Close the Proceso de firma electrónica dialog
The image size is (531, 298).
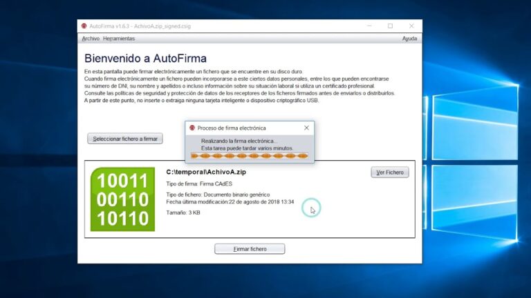[306, 128]
